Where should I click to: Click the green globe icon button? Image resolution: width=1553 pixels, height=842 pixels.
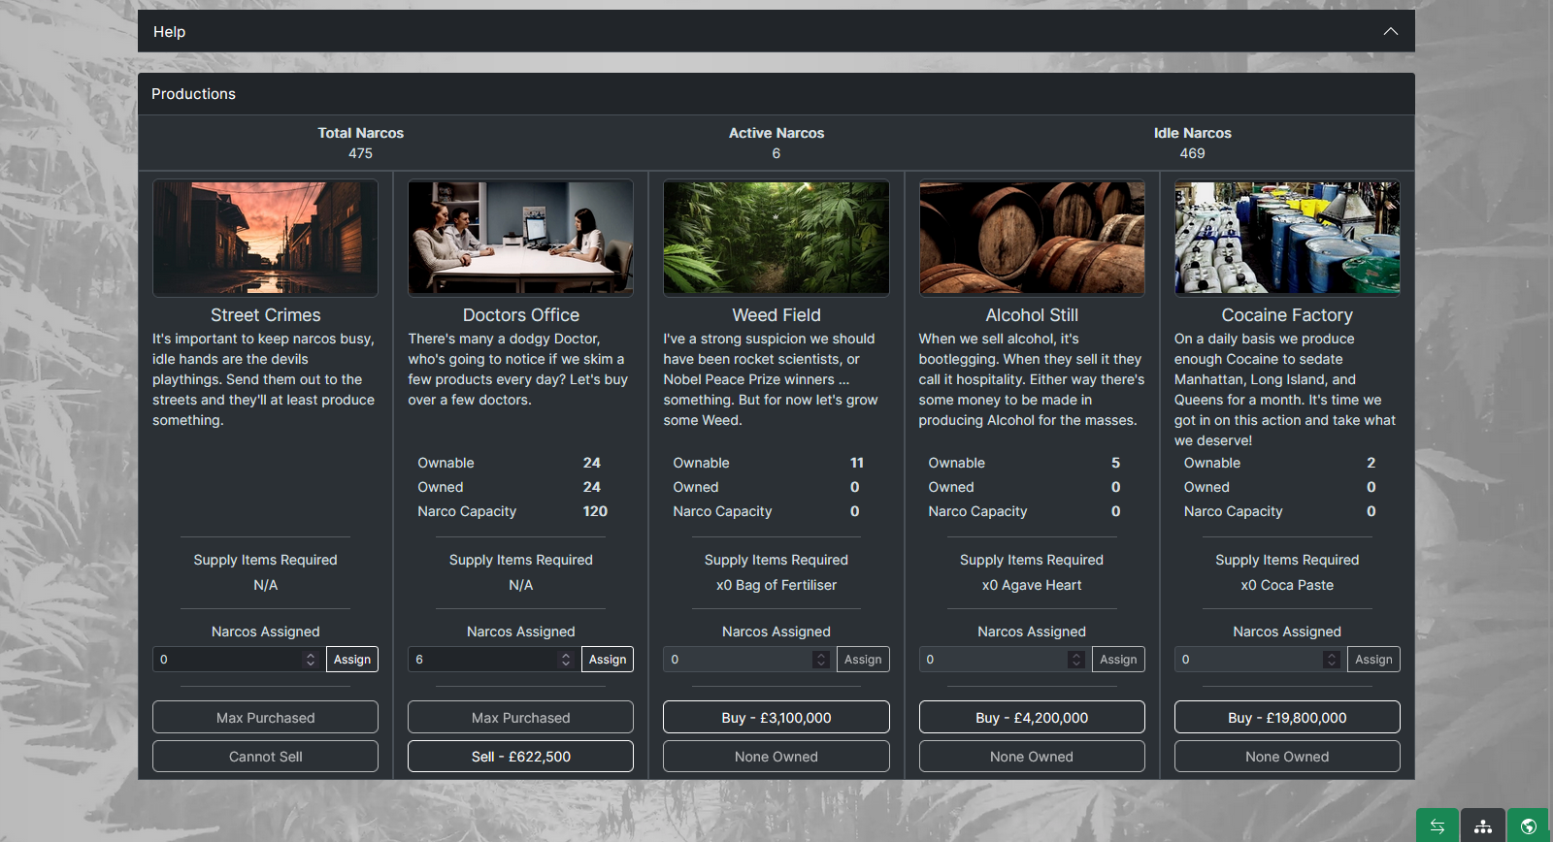pos(1529,826)
